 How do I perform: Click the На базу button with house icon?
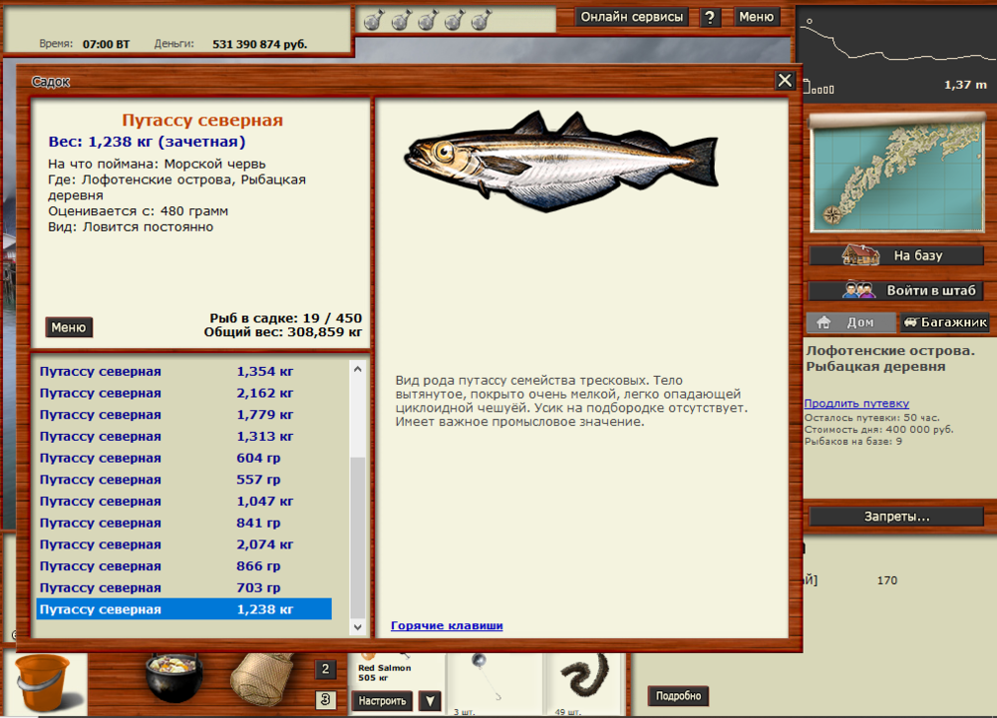(x=895, y=255)
